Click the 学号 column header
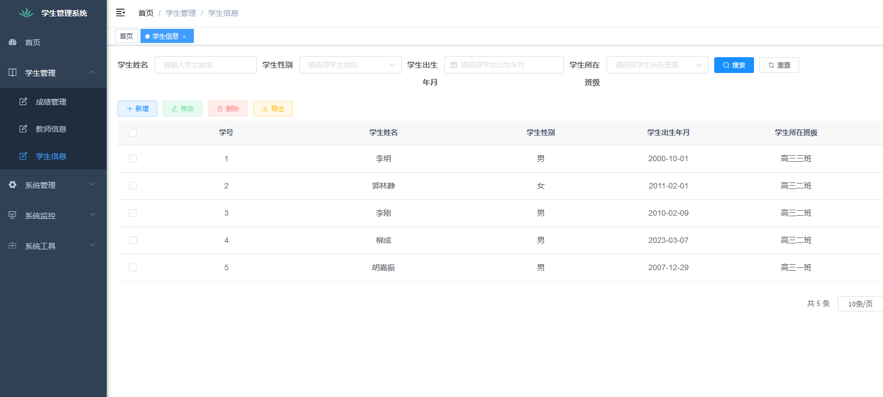The image size is (883, 397). [226, 132]
